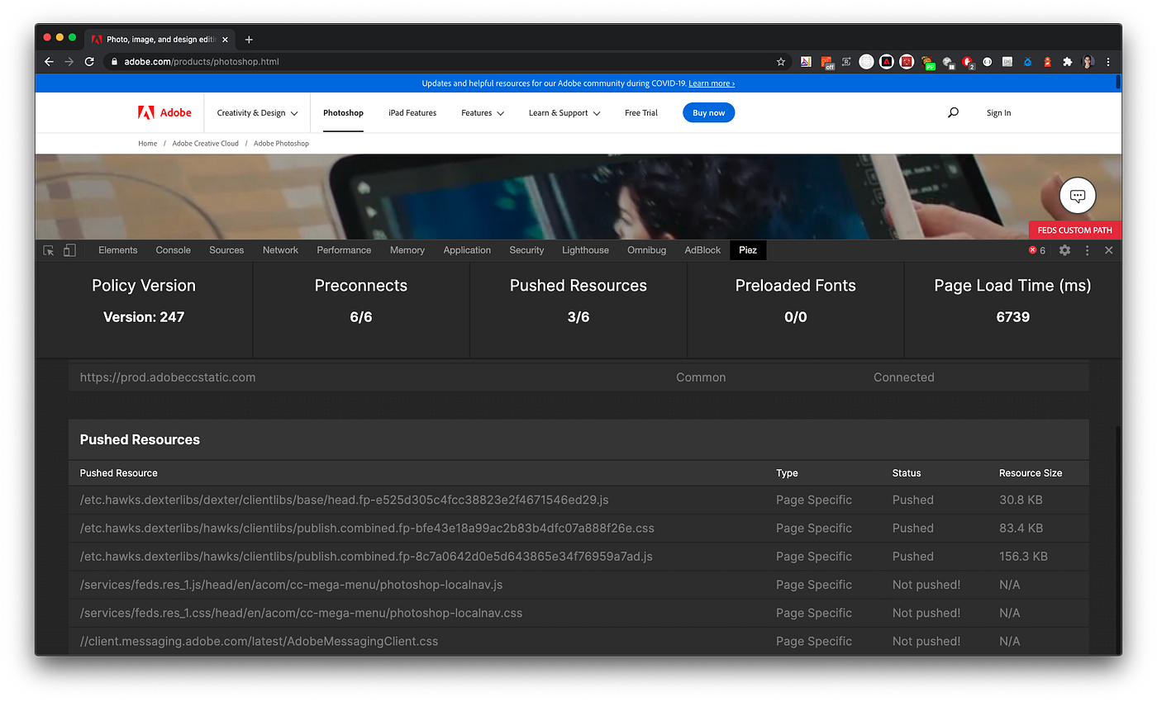Click the DevTools error count badge
The image size is (1157, 702).
(x=1036, y=249)
